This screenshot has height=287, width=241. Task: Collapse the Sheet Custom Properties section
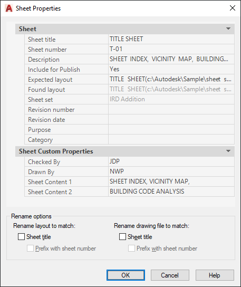click(228, 151)
